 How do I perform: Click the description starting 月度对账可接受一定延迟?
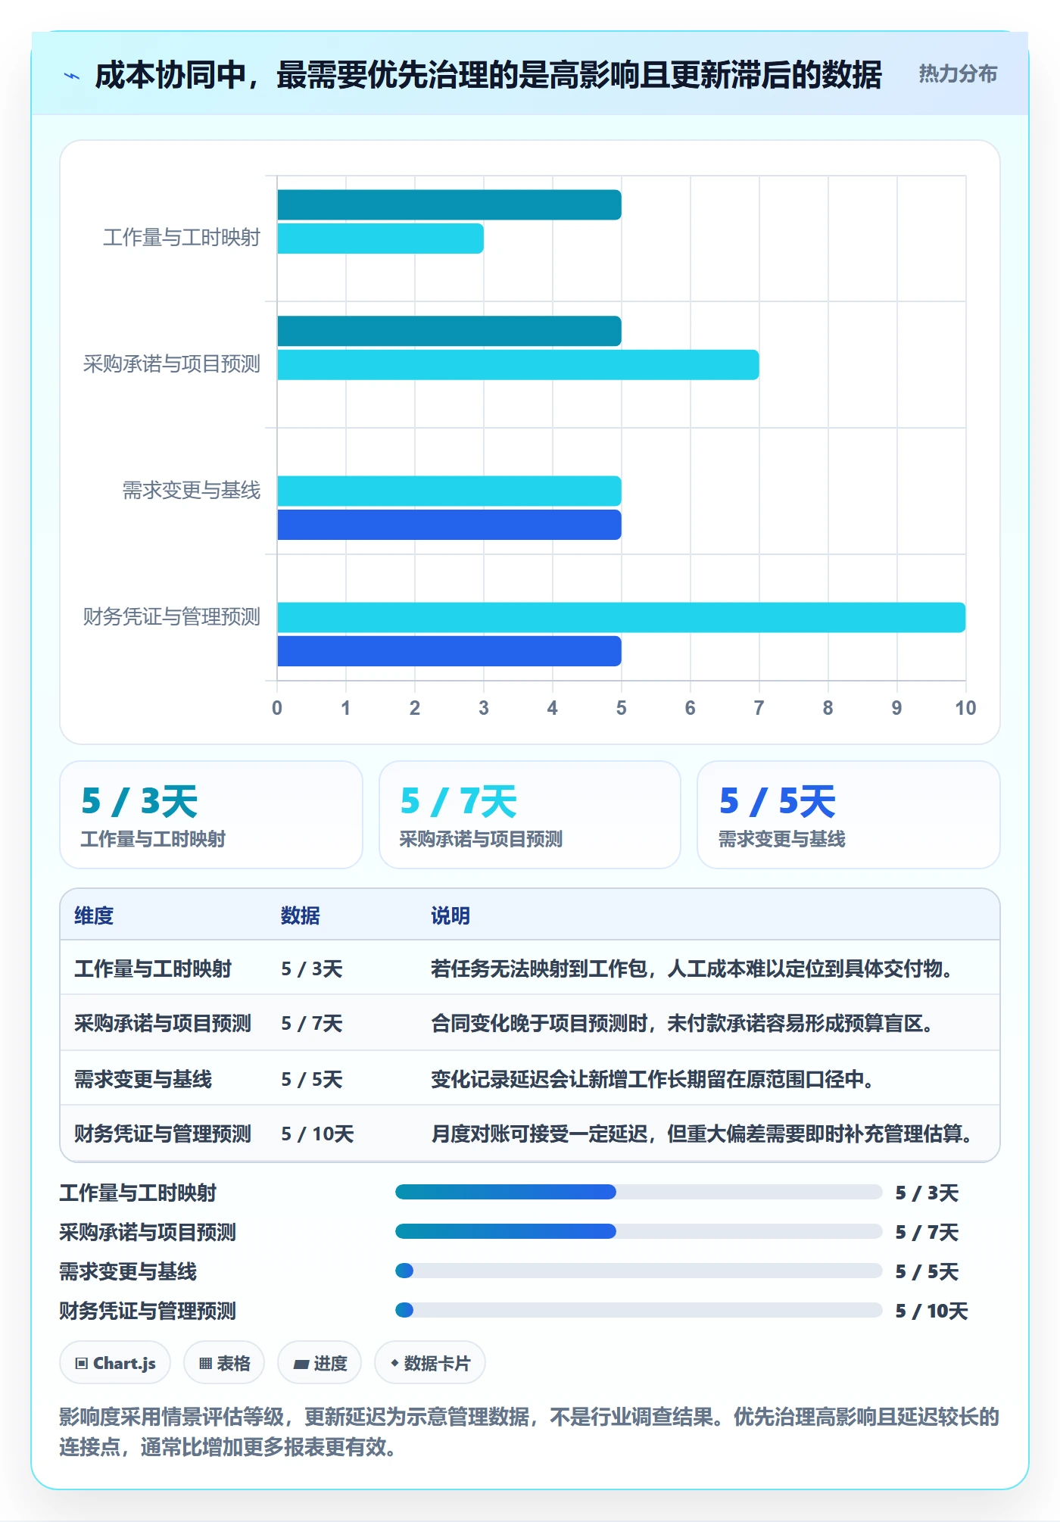(702, 1134)
